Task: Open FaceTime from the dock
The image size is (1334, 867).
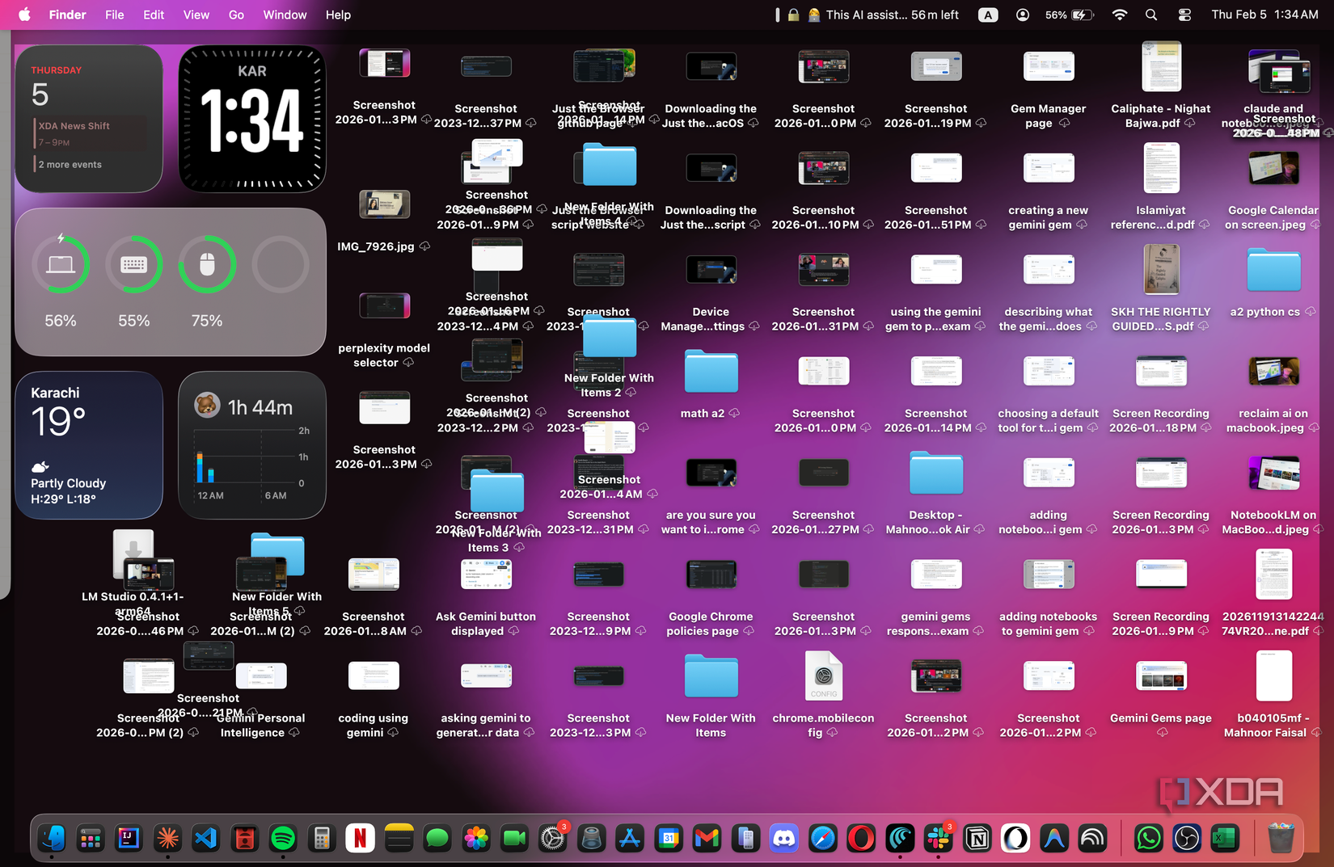Action: coord(514,839)
